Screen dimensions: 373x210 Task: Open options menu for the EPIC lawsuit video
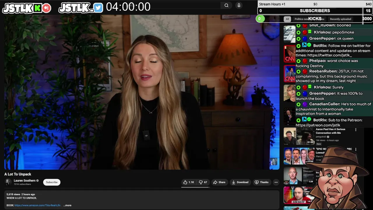[x=356, y=149]
